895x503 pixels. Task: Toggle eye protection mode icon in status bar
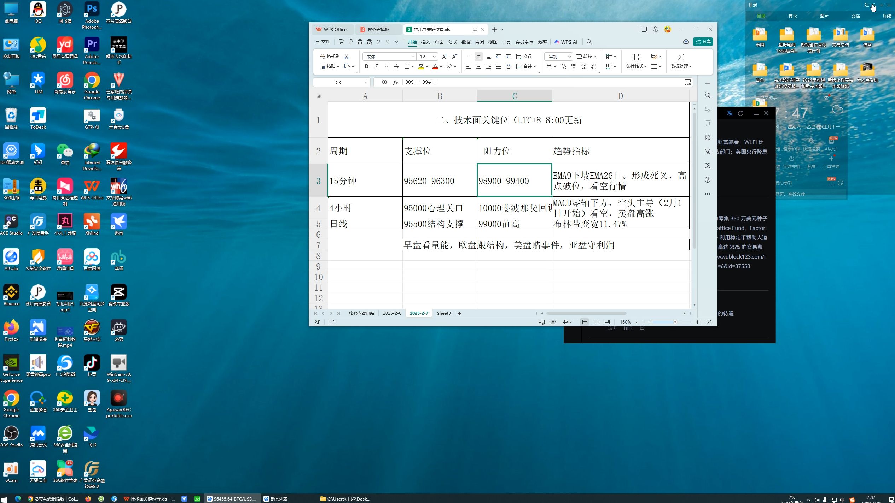click(x=553, y=322)
